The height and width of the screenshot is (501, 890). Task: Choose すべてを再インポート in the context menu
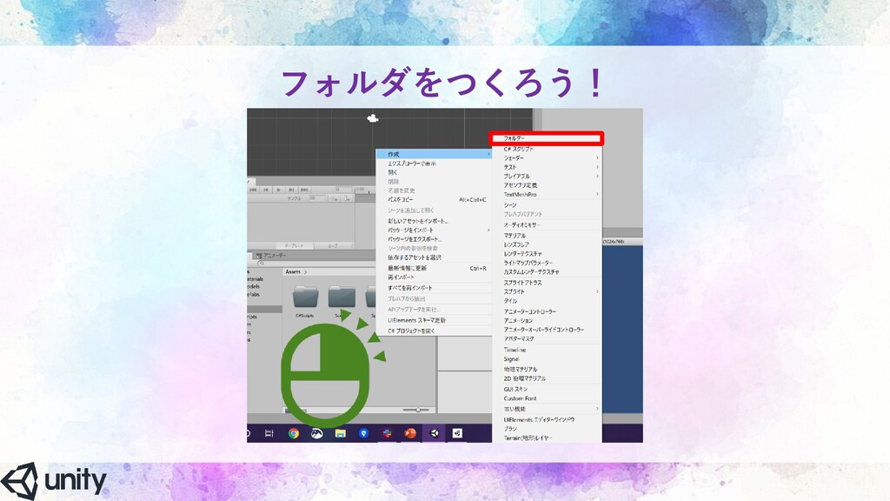(435, 288)
